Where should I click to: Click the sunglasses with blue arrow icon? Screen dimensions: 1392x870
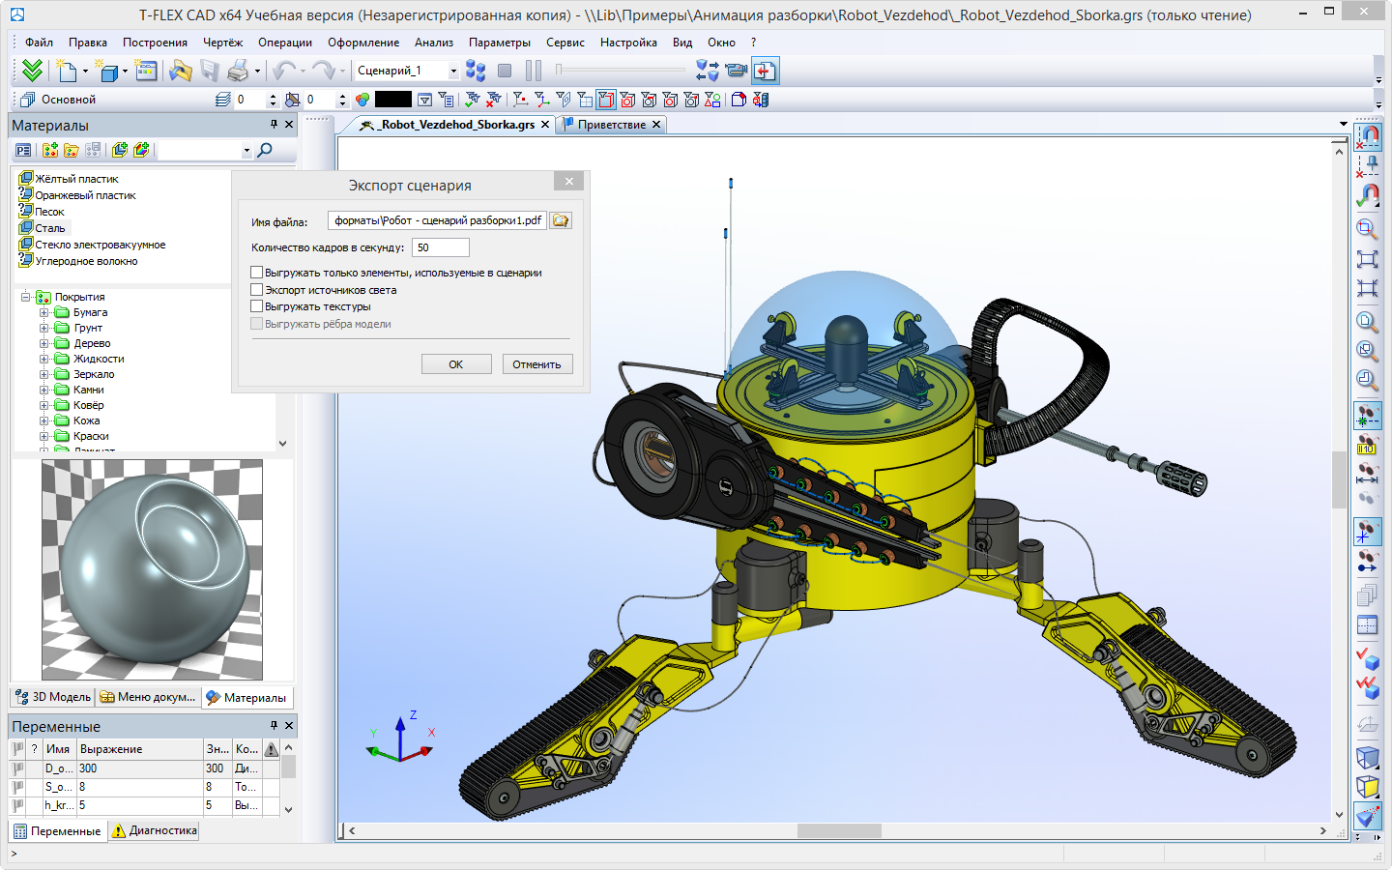coord(1367,561)
